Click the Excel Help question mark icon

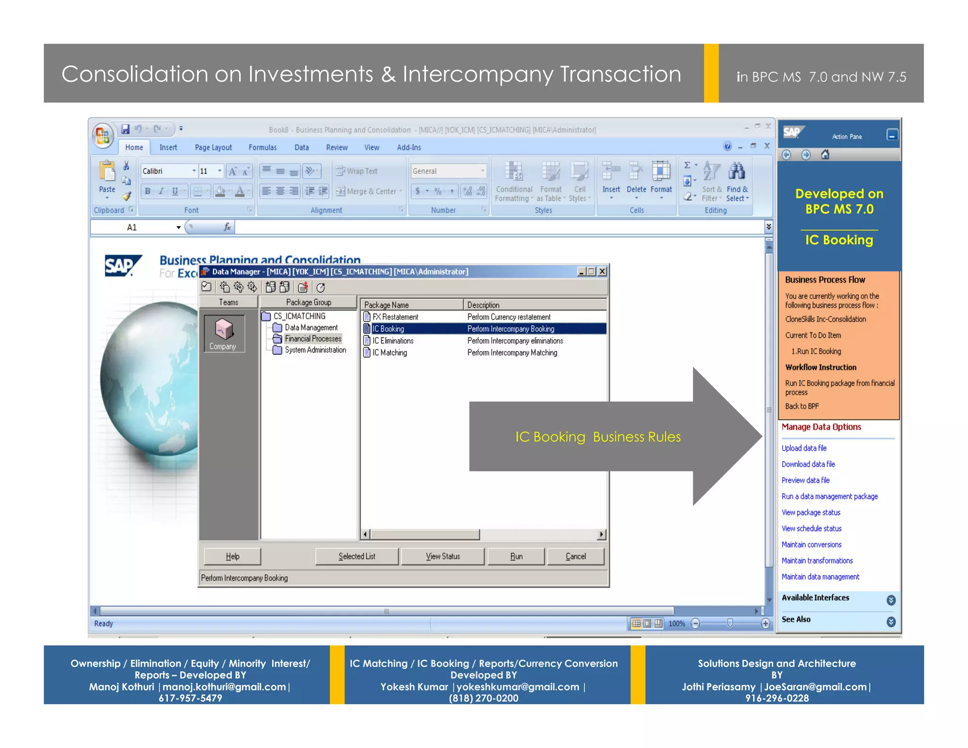[x=727, y=146]
